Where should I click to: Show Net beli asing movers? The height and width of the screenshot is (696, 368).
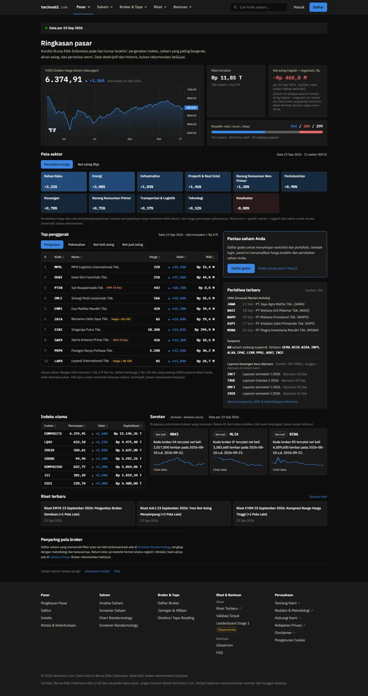coord(104,244)
